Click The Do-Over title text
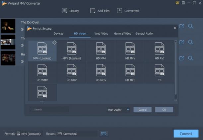203x140 pixels. click(x=30, y=23)
